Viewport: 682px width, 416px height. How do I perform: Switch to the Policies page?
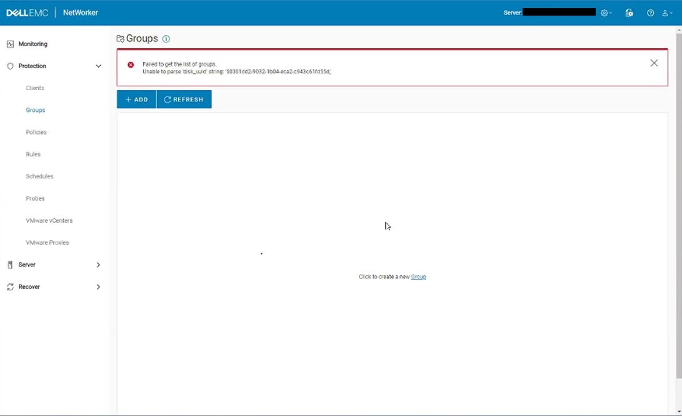point(36,132)
